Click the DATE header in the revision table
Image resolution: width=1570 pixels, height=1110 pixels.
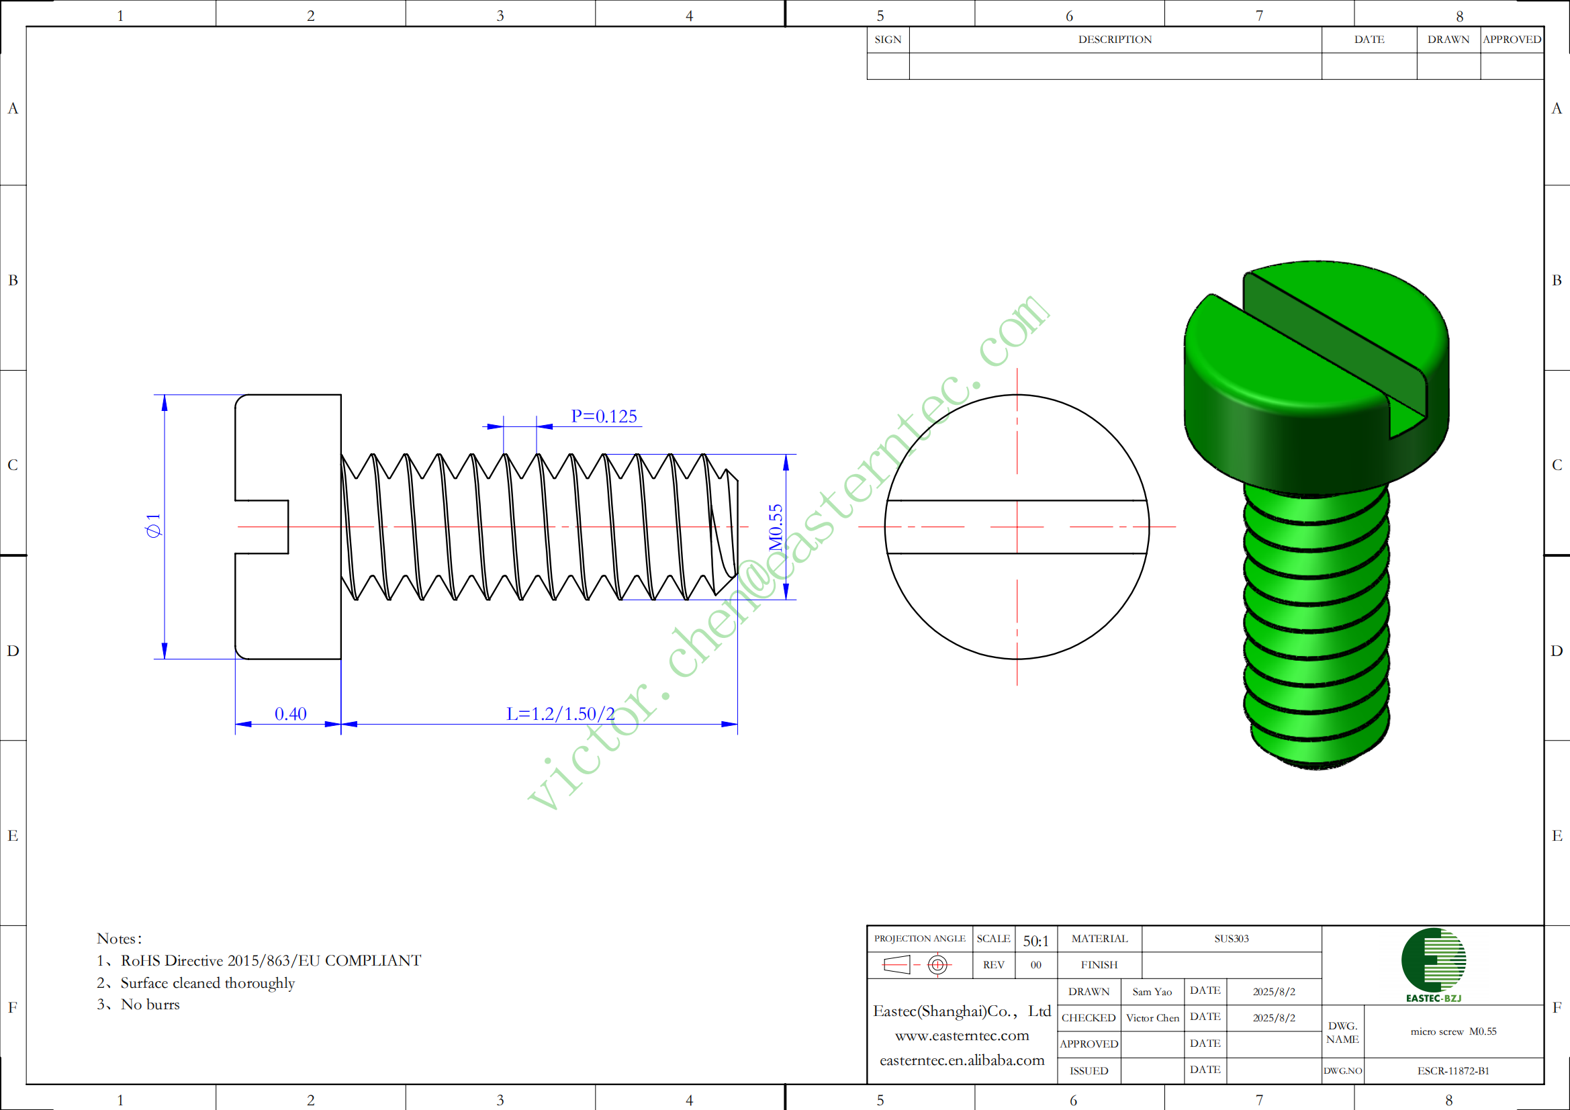click(1369, 40)
